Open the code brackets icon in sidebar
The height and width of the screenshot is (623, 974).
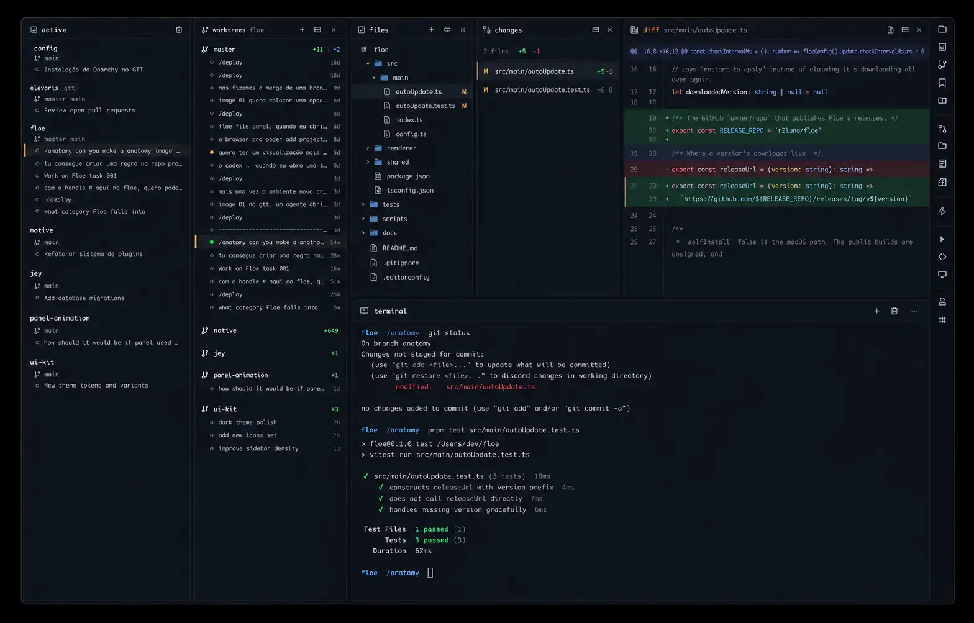pyautogui.click(x=942, y=257)
